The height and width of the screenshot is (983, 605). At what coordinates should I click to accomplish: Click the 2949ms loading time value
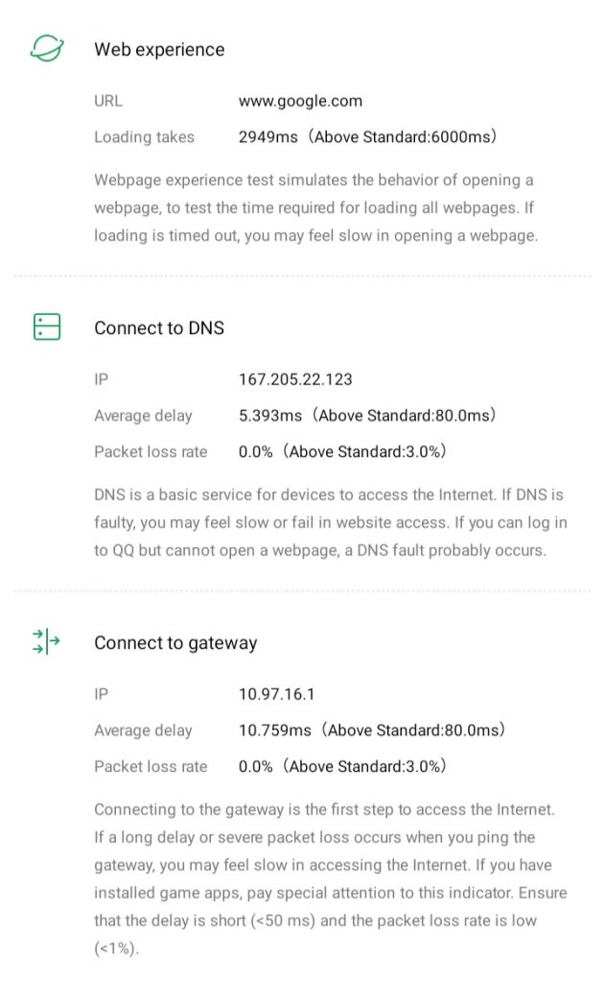tap(268, 137)
